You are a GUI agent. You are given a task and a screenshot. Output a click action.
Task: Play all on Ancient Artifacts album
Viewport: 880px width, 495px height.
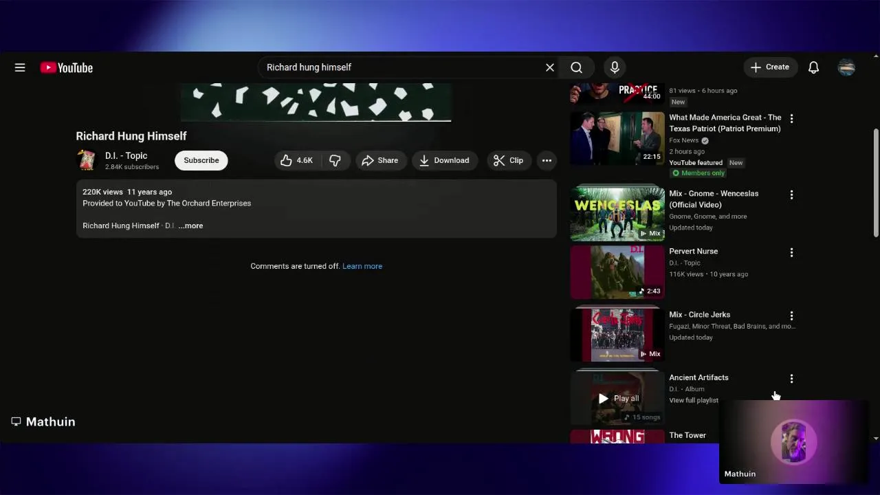pos(617,398)
